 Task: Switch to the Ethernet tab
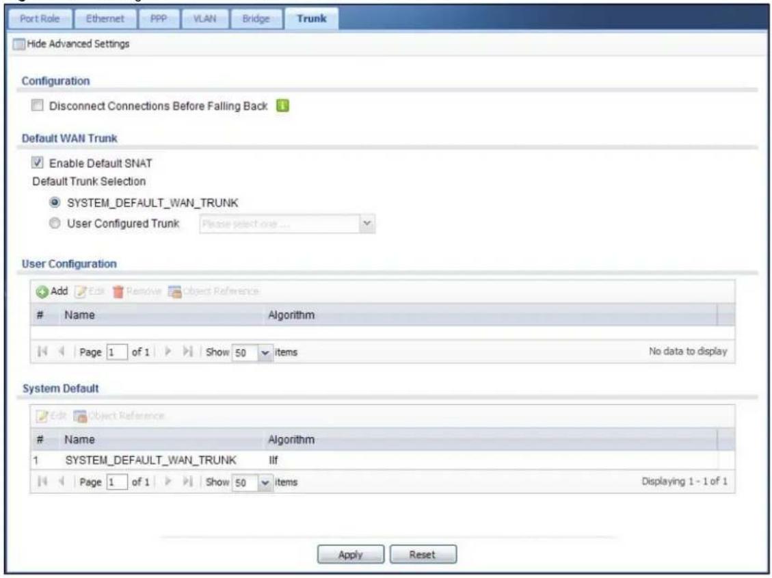pos(105,18)
